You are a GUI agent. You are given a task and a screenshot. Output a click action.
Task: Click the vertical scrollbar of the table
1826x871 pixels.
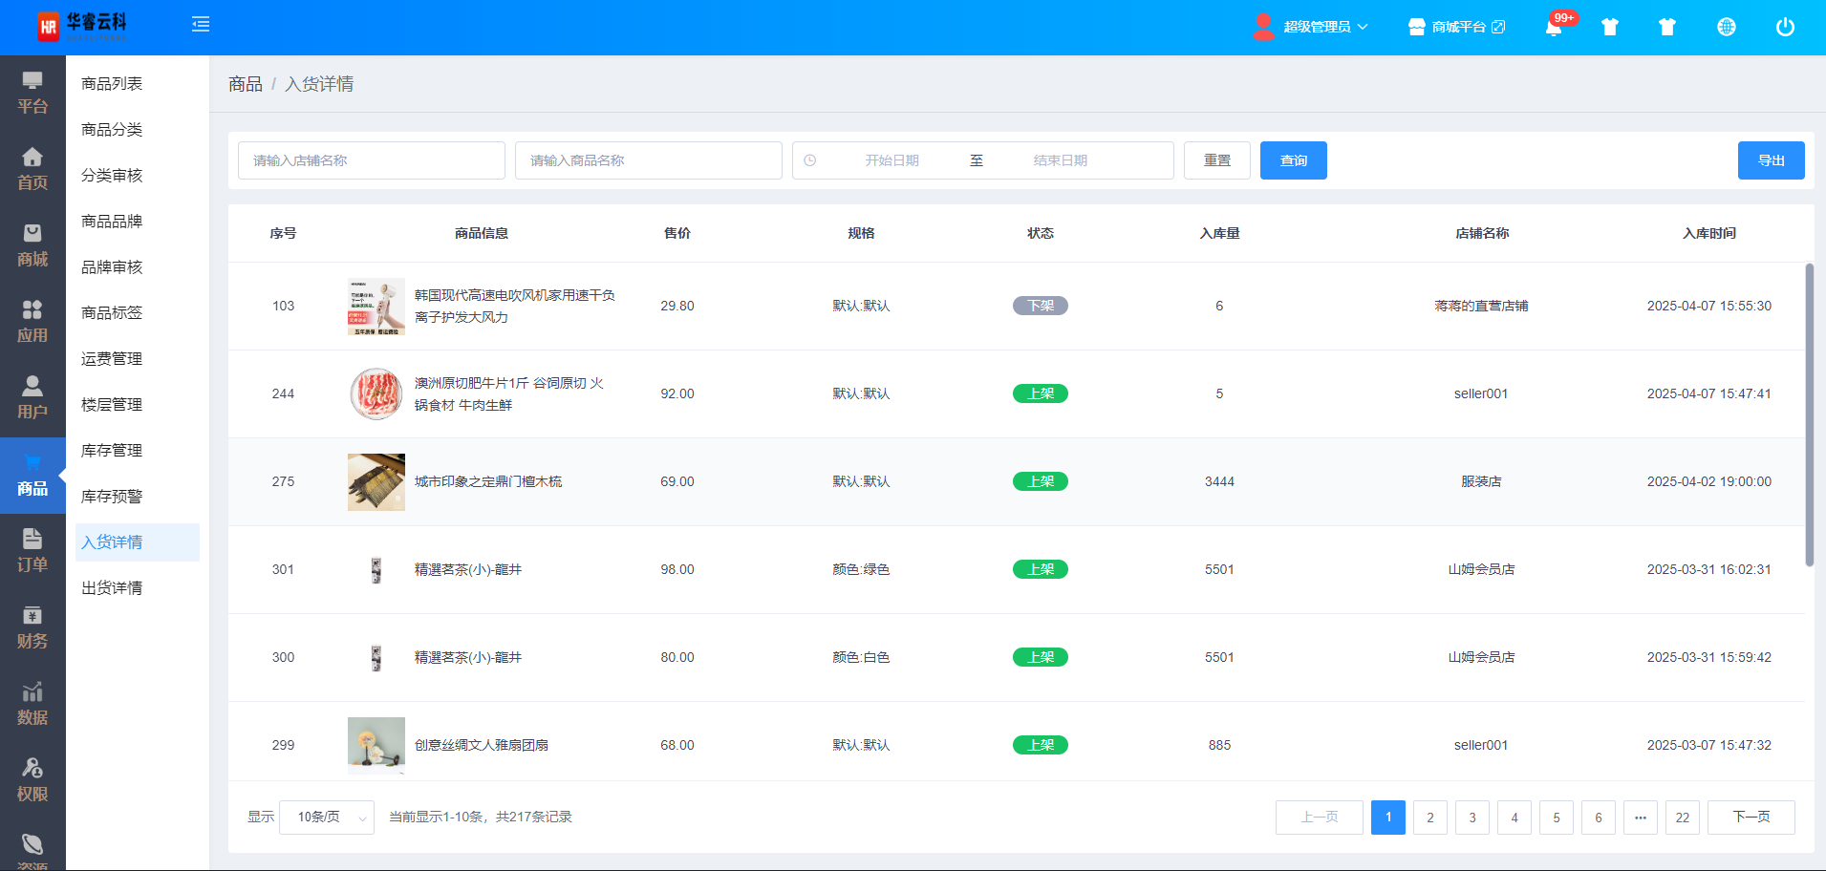(1809, 414)
